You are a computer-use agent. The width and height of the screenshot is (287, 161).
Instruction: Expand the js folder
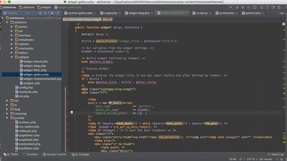click(7, 105)
